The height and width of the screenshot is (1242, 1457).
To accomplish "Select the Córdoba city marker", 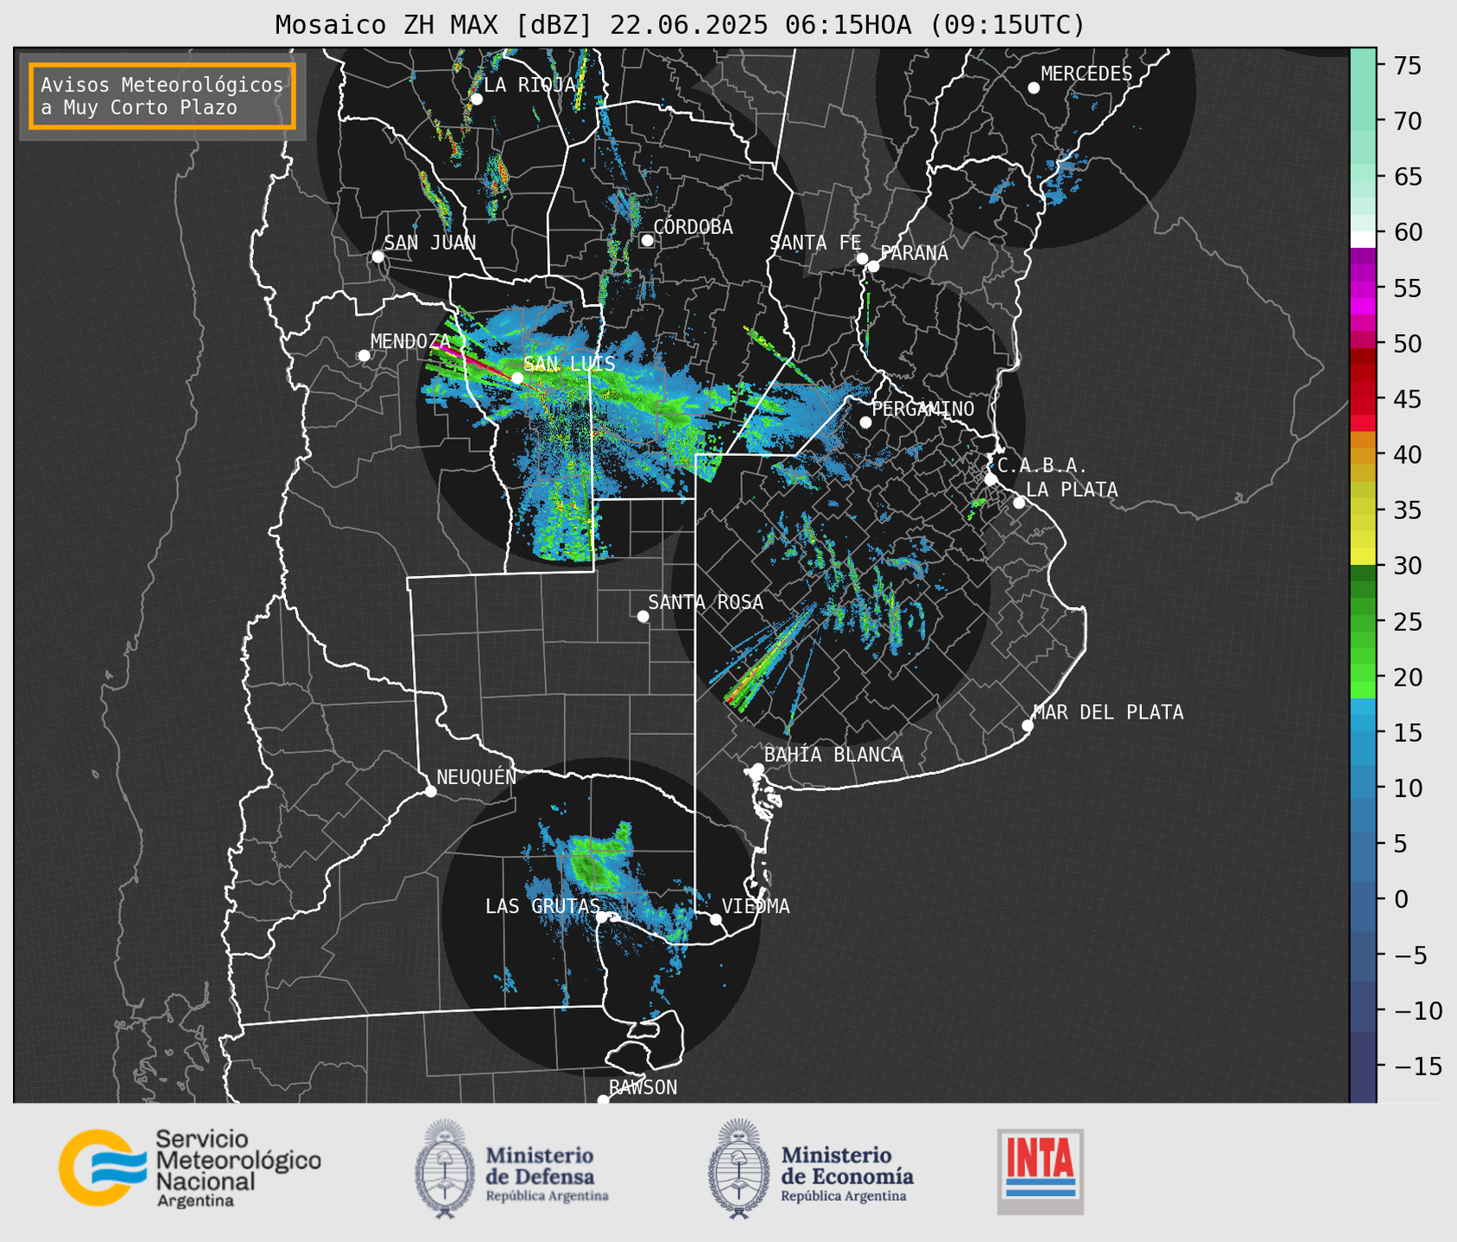I will (647, 240).
